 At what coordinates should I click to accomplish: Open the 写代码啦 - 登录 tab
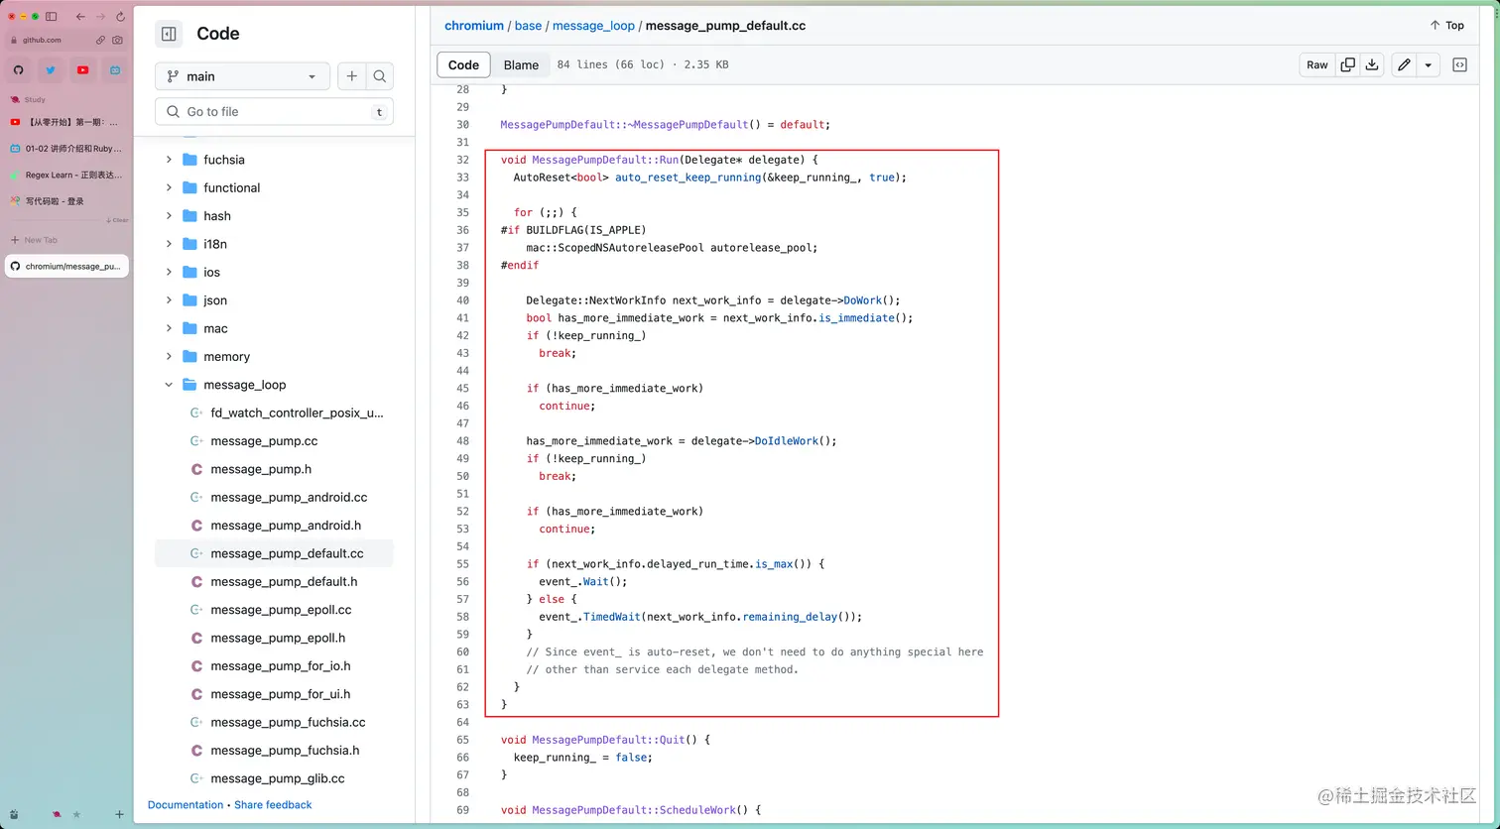point(66,201)
